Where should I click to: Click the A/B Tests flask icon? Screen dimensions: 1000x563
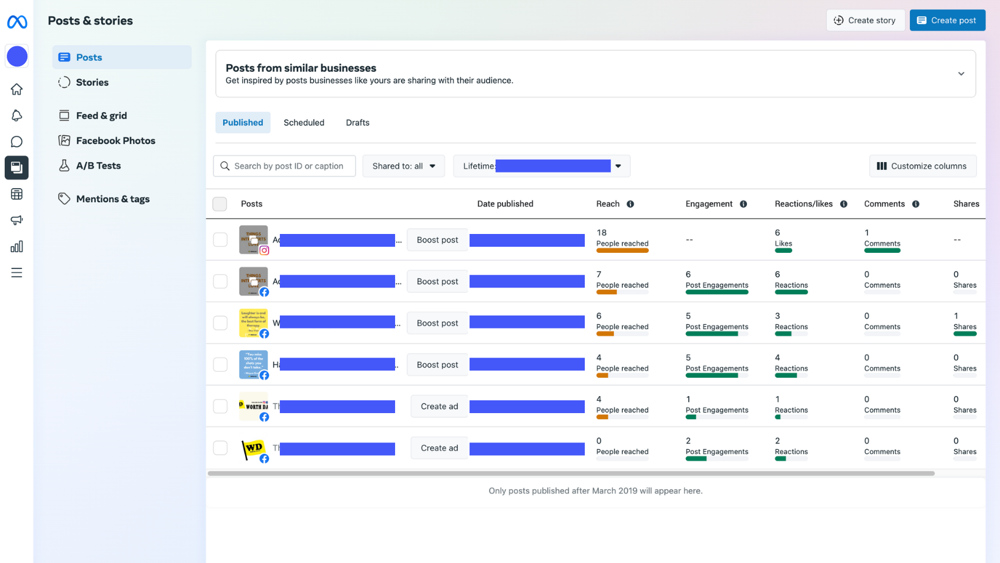click(x=64, y=165)
